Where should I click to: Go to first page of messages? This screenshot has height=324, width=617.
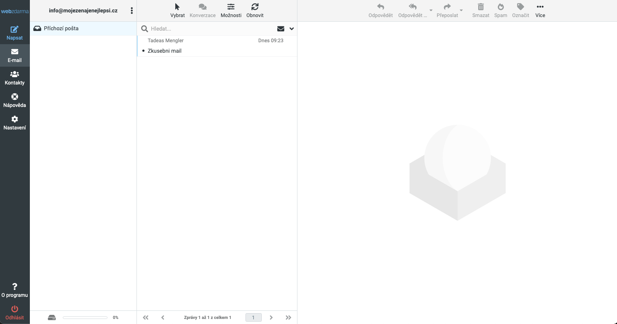(x=146, y=317)
